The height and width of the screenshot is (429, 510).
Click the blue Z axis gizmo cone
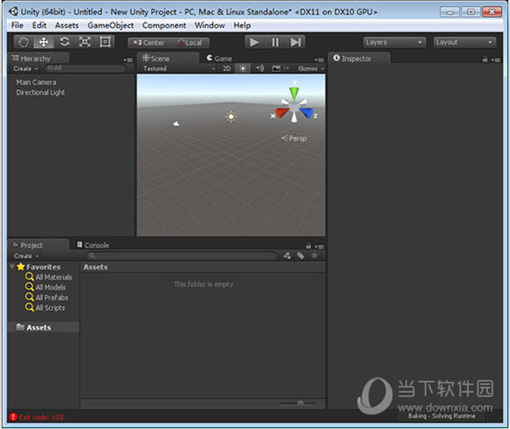(306, 112)
